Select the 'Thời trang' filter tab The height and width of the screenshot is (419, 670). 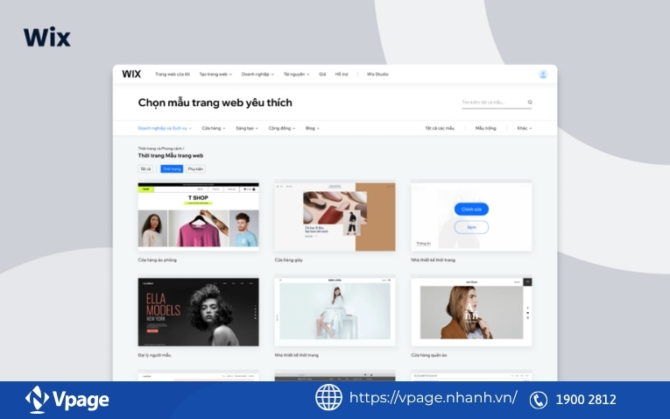(172, 169)
